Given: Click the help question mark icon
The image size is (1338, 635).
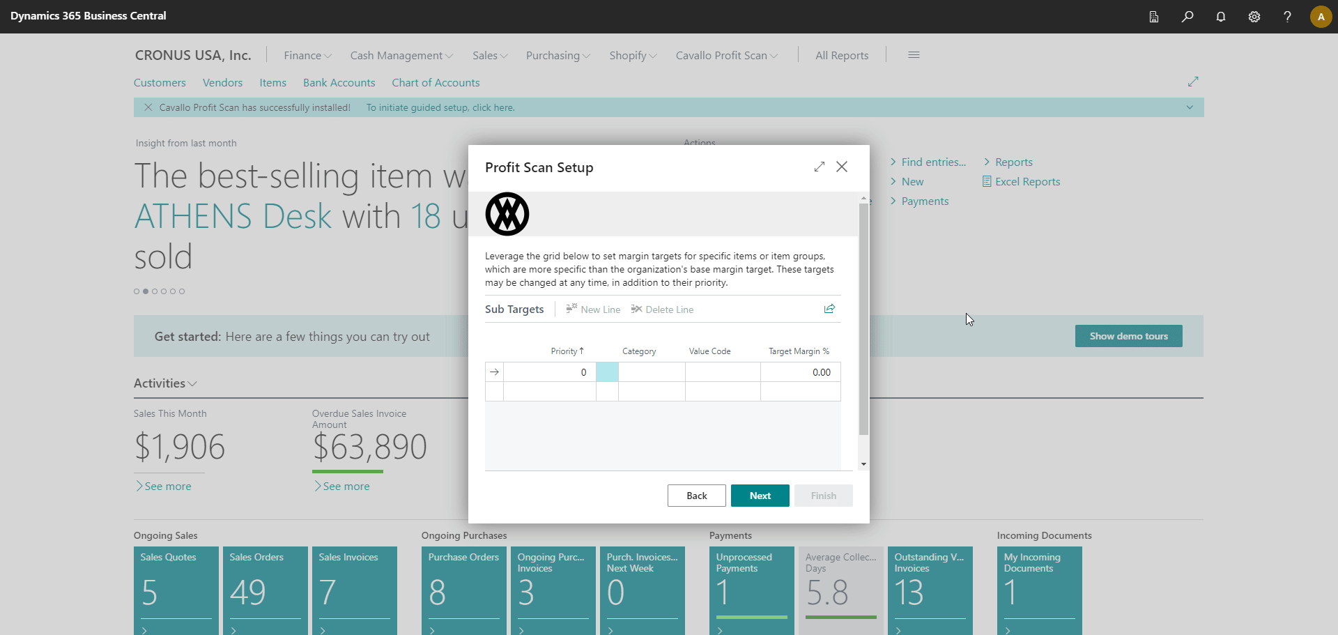Looking at the screenshot, I should (1287, 17).
